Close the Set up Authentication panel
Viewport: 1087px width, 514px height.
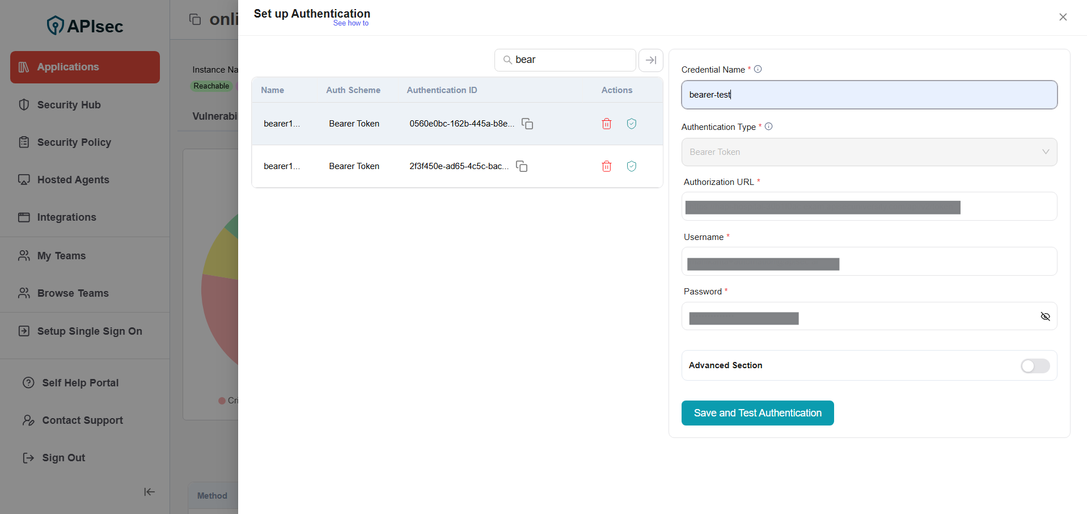(1063, 17)
